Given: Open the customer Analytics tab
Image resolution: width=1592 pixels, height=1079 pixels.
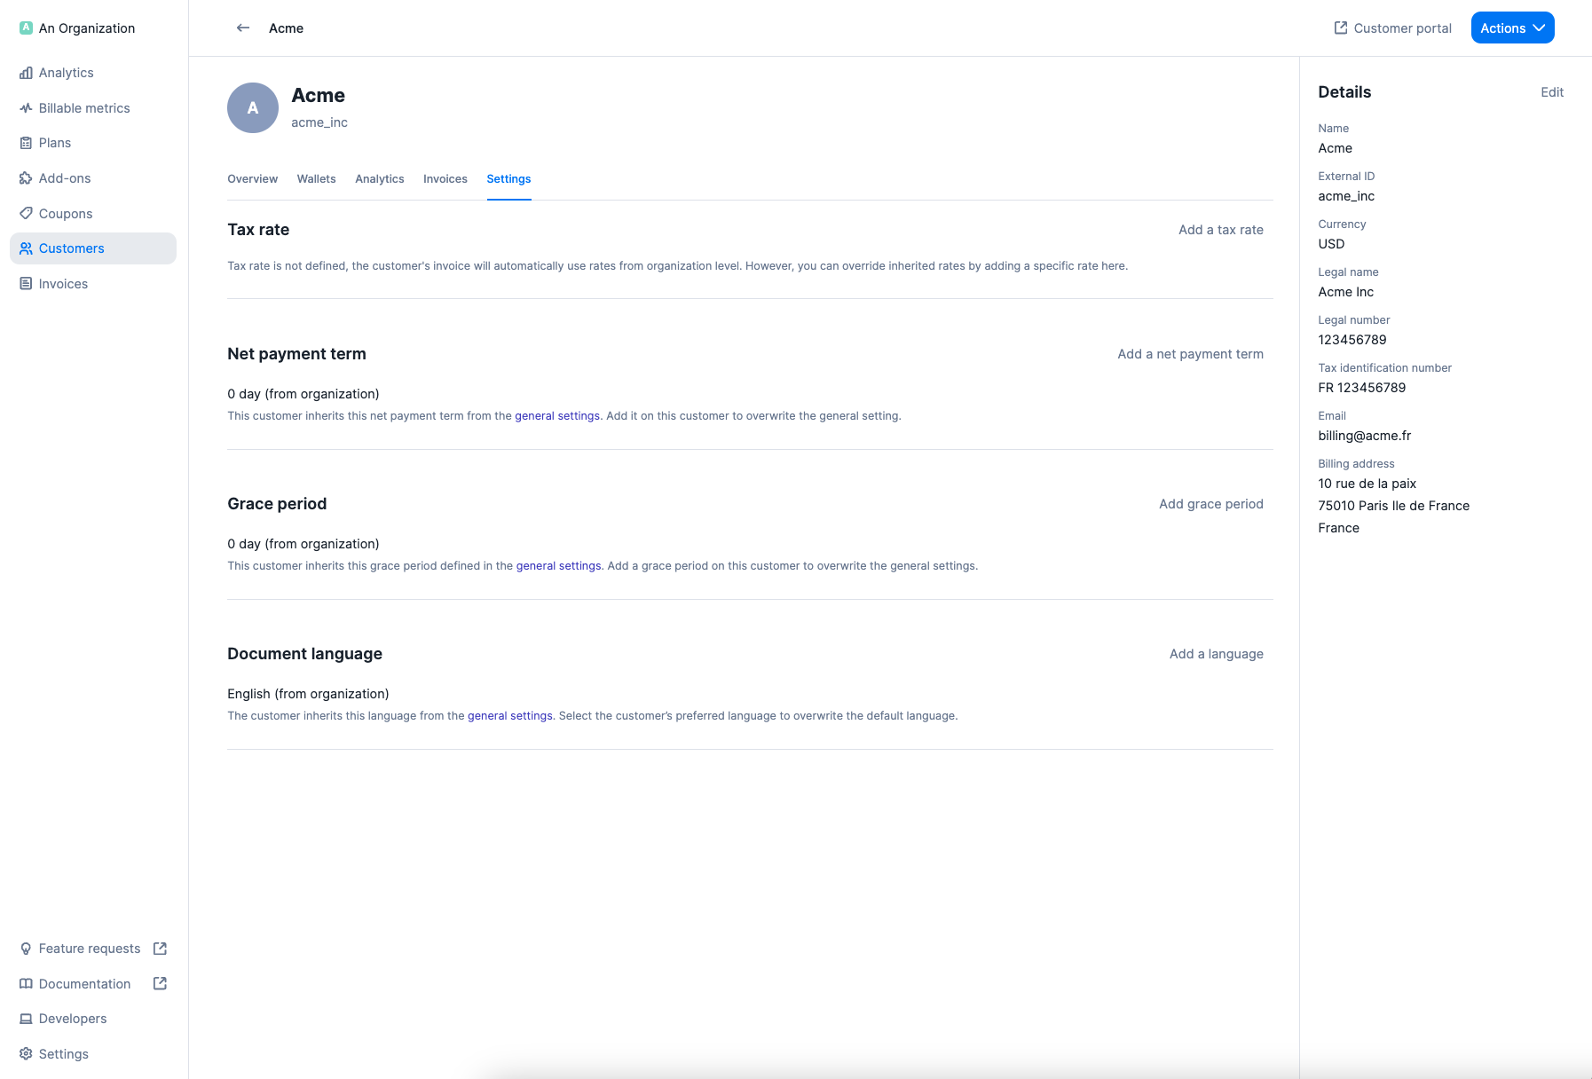Looking at the screenshot, I should pyautogui.click(x=380, y=179).
